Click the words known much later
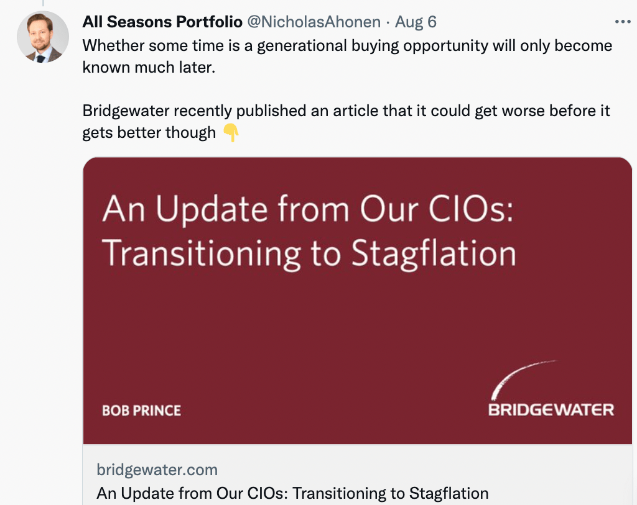Screen dimensions: 637x505 (149, 67)
